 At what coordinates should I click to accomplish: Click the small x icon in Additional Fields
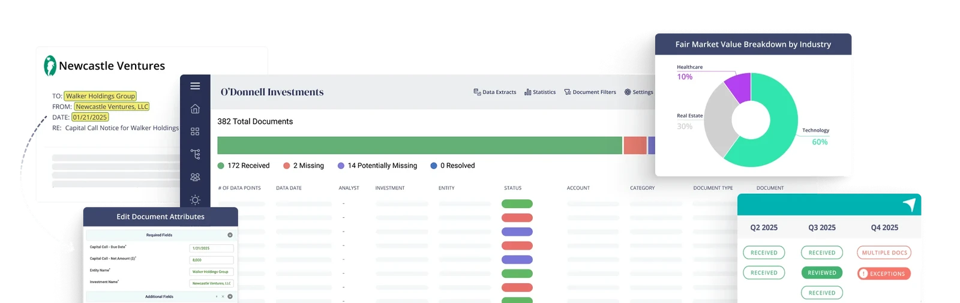click(x=223, y=296)
